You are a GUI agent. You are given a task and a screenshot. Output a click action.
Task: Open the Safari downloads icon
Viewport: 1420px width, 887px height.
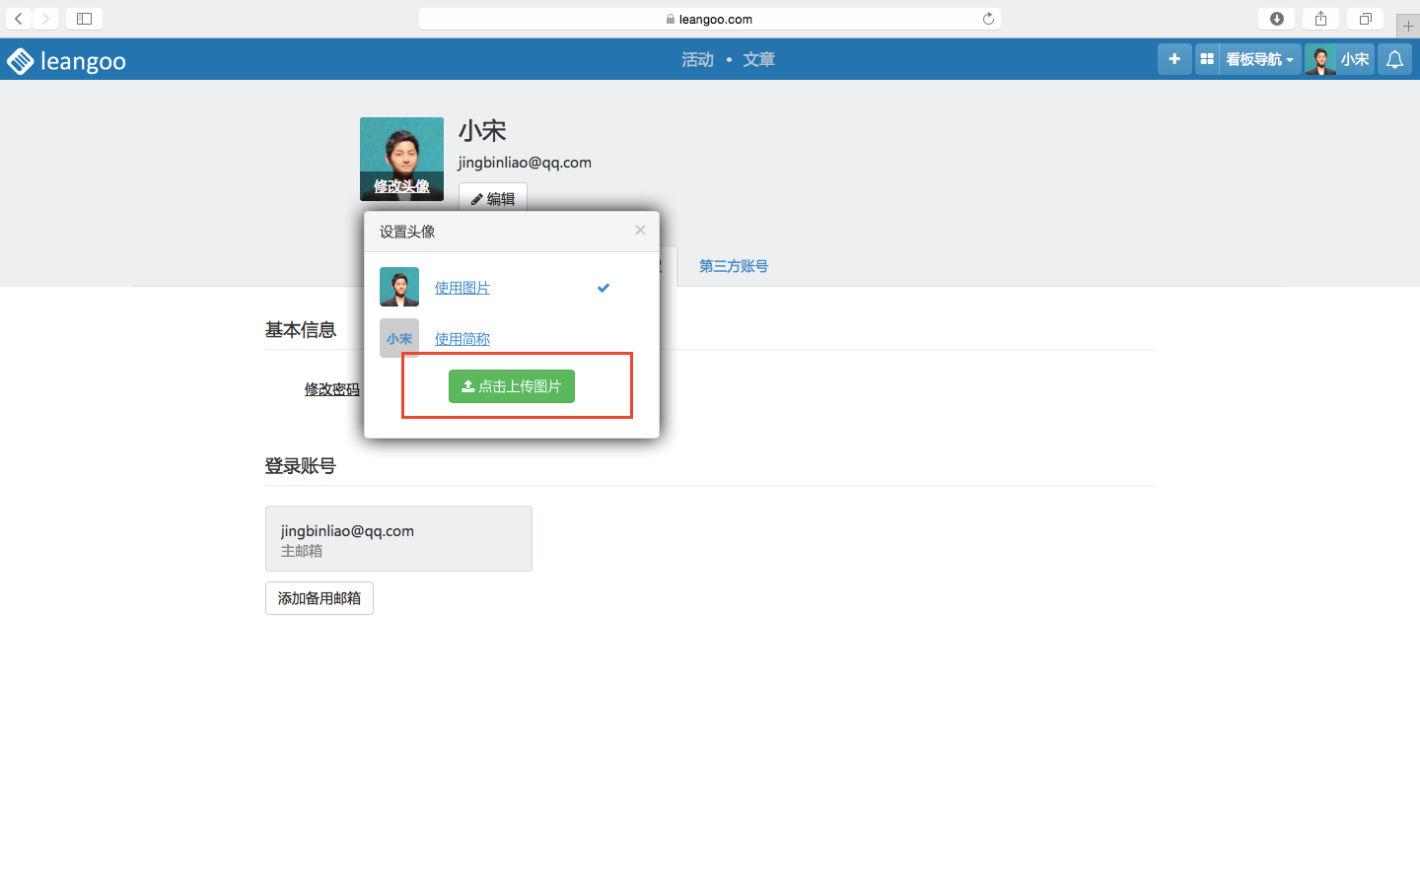tap(1277, 19)
